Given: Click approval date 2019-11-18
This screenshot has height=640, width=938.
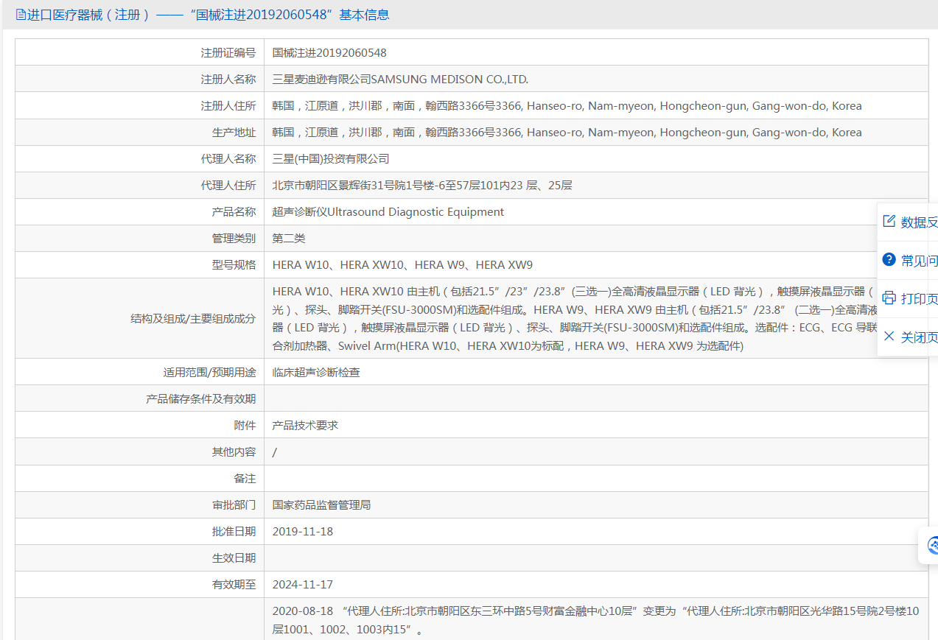Looking at the screenshot, I should point(302,532).
